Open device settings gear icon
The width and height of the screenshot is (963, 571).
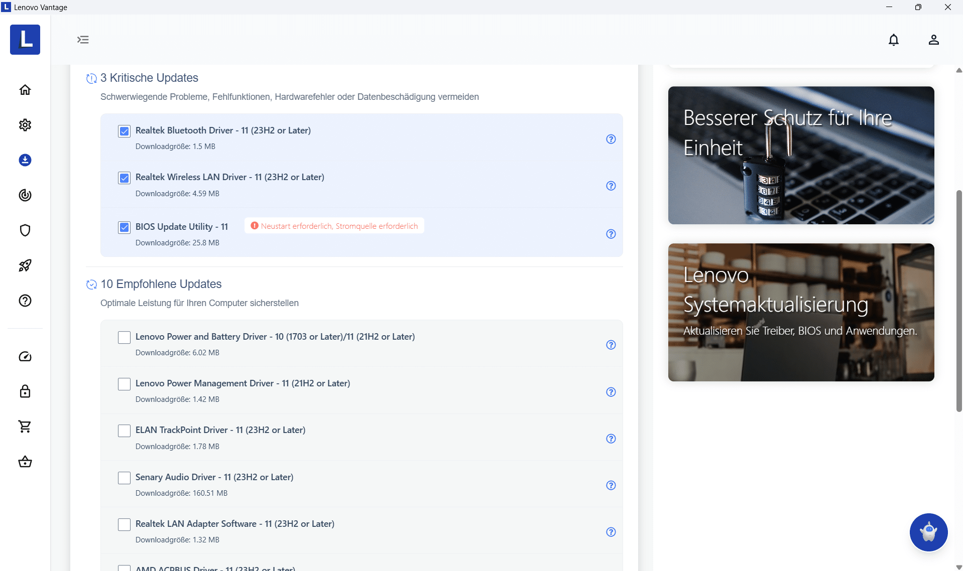(25, 125)
